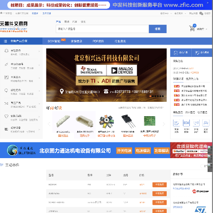Screen dimensions: 213x213
Task: Click the pen-shaped icon in the category sidebar
Action: click(6, 64)
